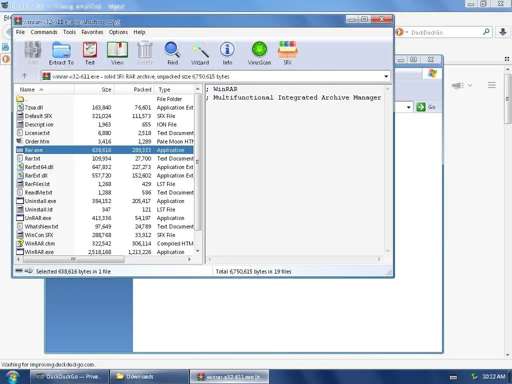Viewport: 512px width, 384px height.
Task: Expand the archive path dropdown
Action: point(386,76)
